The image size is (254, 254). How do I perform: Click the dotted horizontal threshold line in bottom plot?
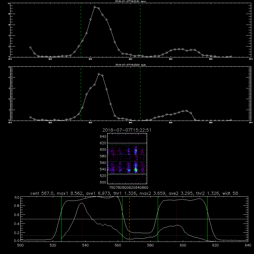pos(134,235)
